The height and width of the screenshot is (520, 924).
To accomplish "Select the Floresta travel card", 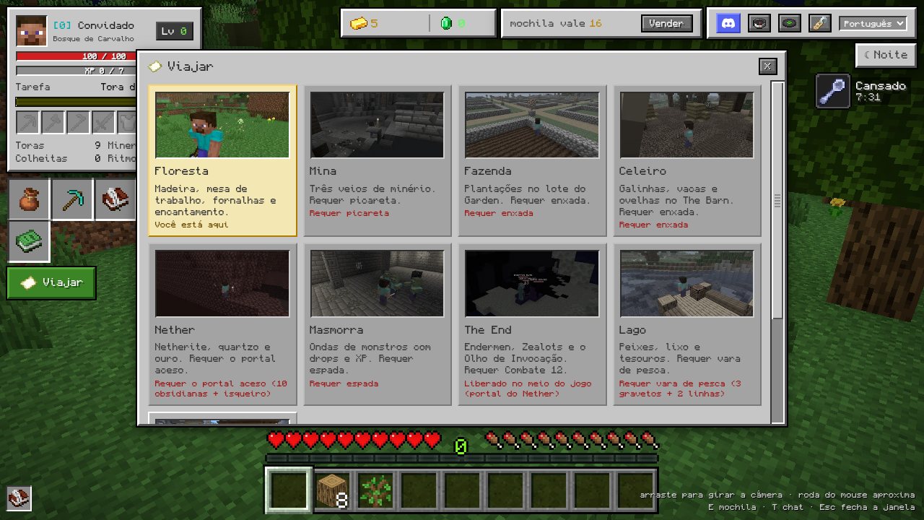I will tap(222, 160).
